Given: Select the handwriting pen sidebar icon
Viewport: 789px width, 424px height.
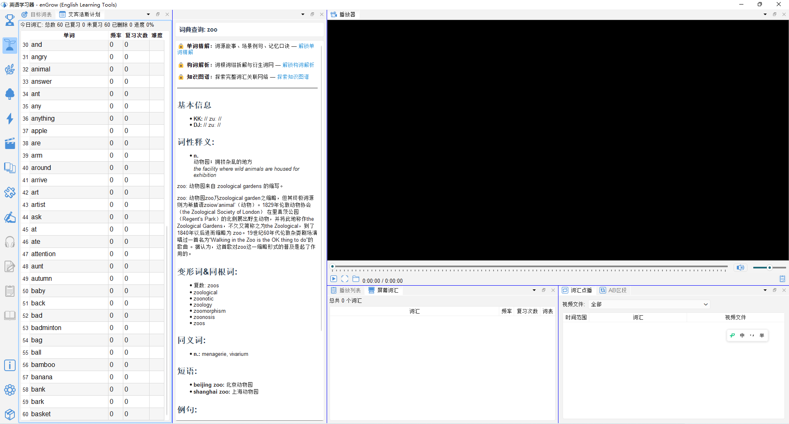Looking at the screenshot, I should (x=10, y=217).
